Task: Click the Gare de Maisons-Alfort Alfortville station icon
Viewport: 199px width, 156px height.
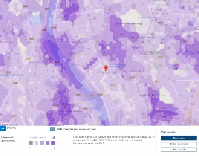Action: 125,65
